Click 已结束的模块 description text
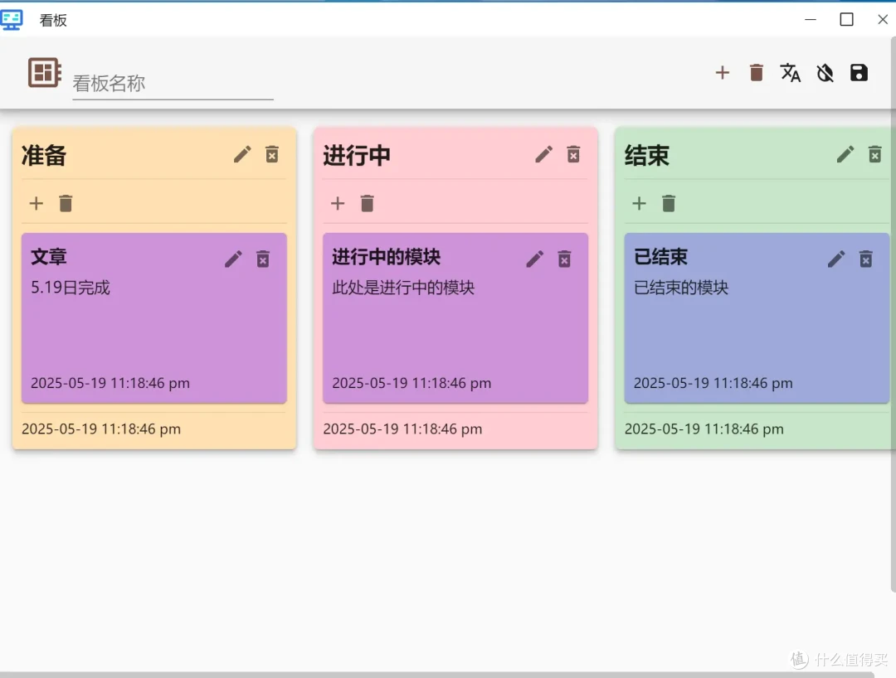This screenshot has width=896, height=678. pos(681,287)
